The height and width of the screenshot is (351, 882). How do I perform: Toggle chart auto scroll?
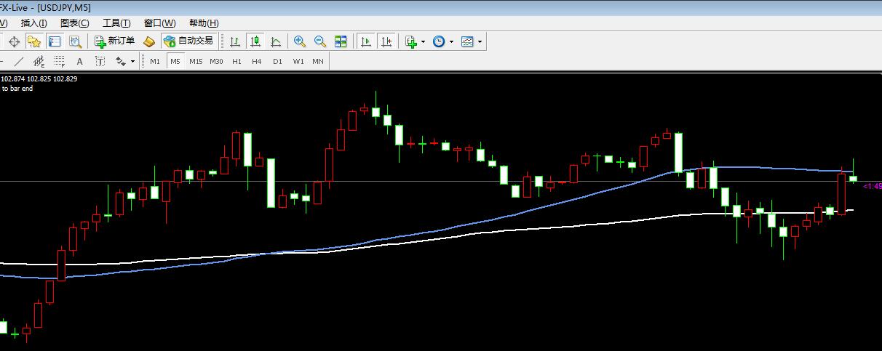[x=366, y=41]
